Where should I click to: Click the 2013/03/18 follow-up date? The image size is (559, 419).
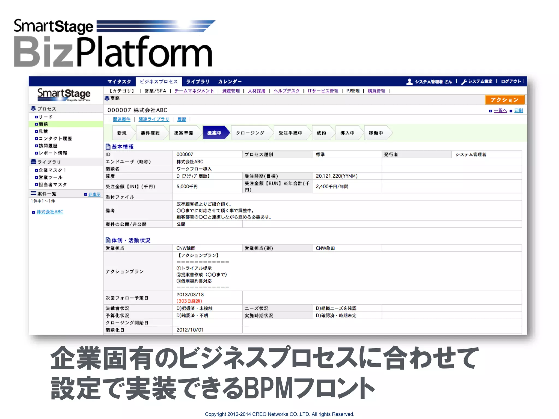(x=190, y=295)
